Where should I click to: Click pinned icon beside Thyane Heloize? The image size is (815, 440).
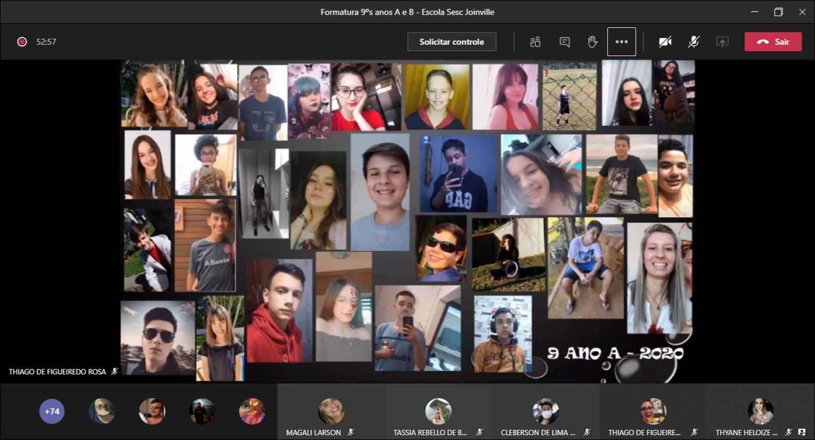click(x=802, y=432)
